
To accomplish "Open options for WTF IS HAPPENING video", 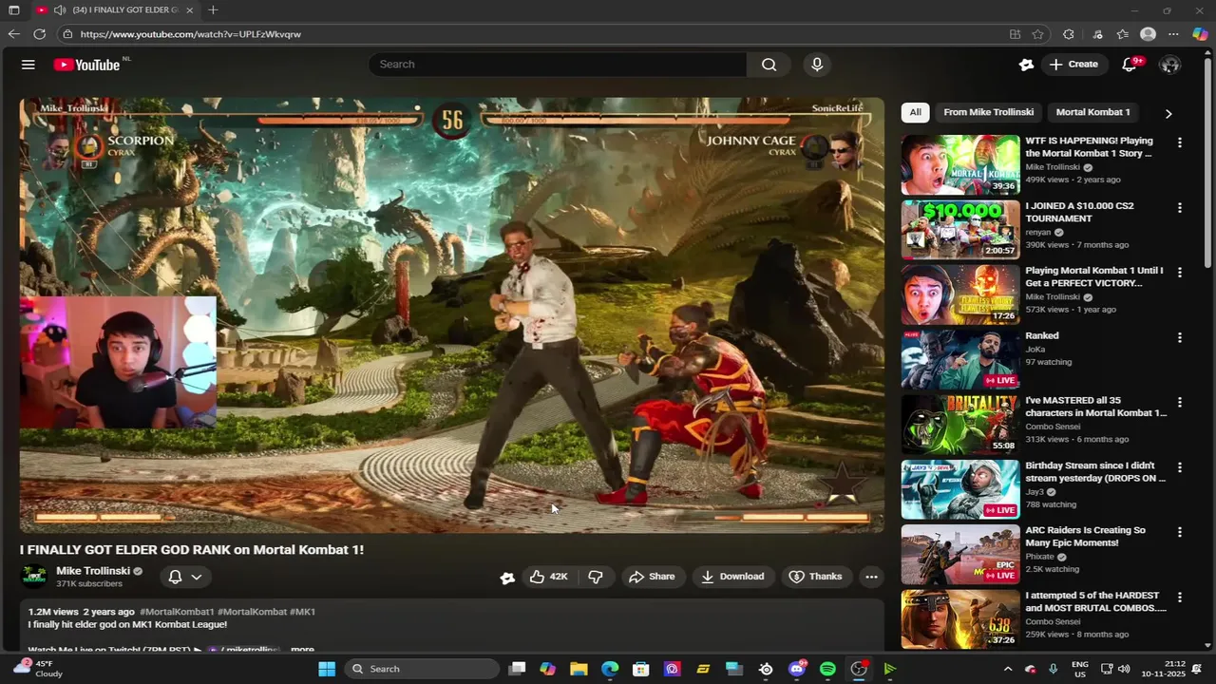I will point(1179,142).
